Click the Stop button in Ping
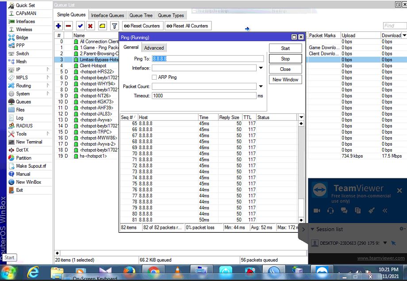The width and height of the screenshot is (407, 281). click(x=285, y=59)
